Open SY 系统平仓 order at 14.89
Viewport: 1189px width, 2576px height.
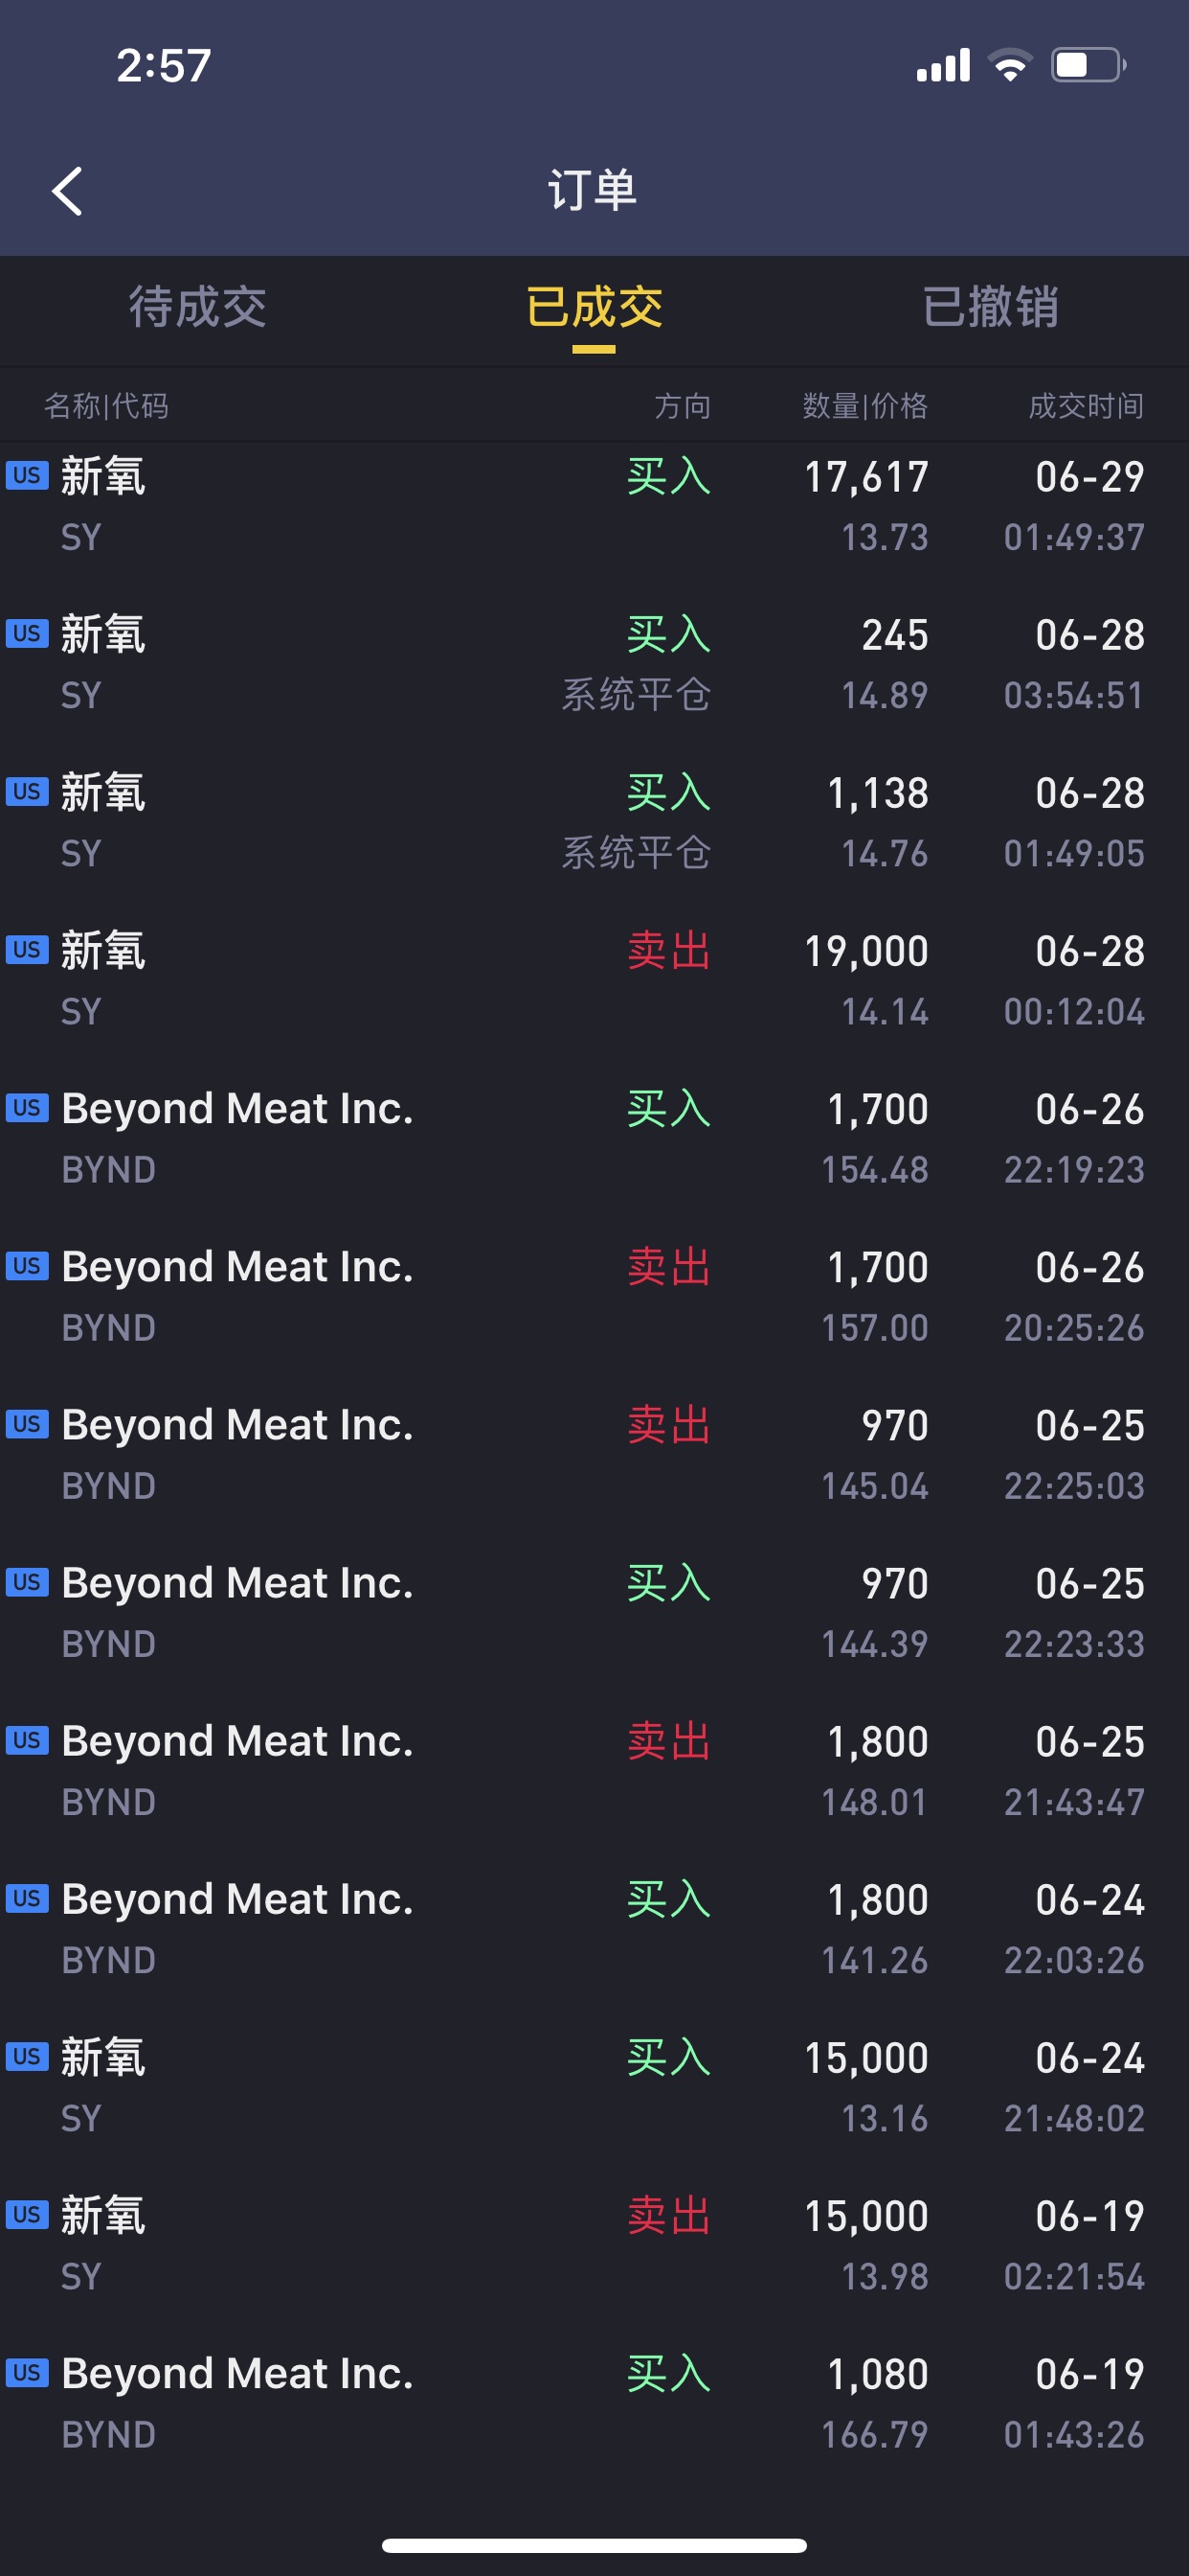tap(594, 664)
